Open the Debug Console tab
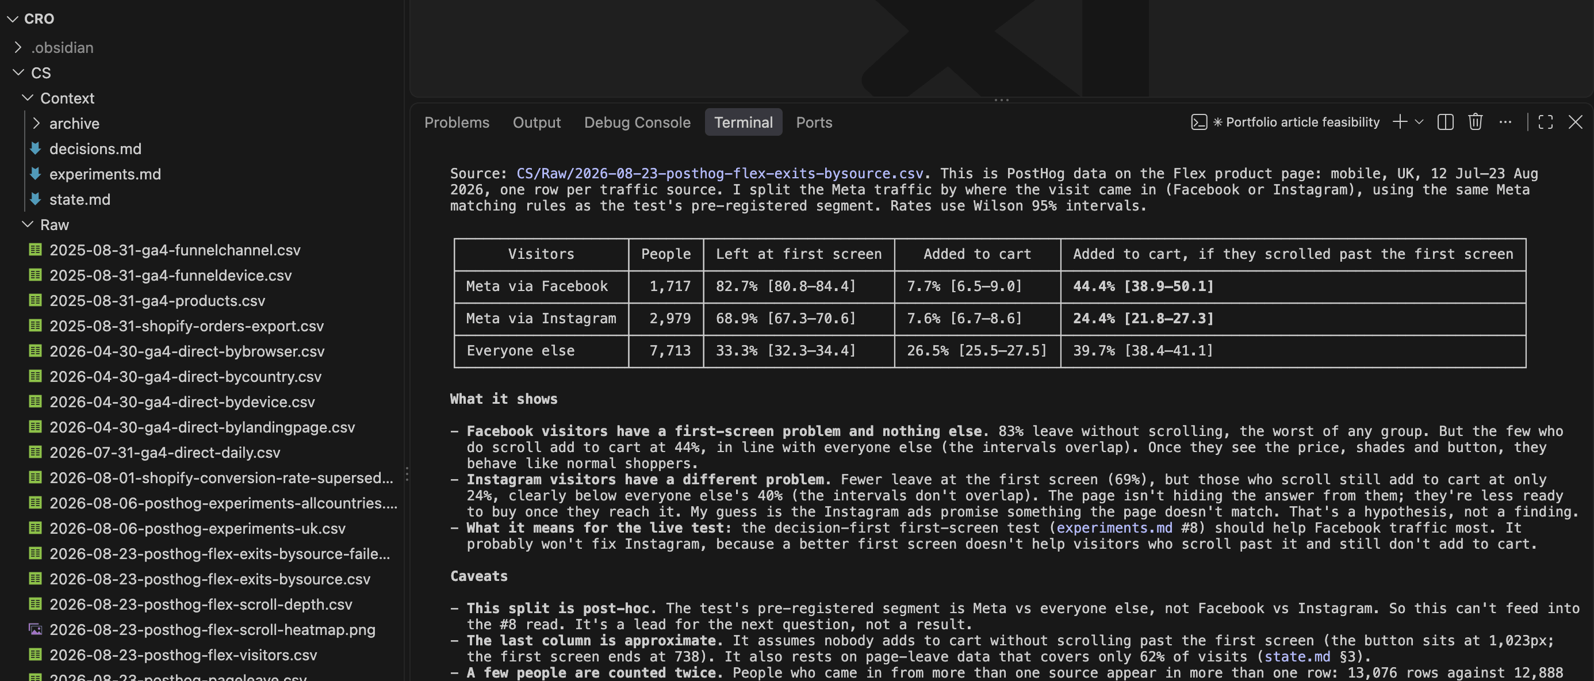This screenshot has width=1594, height=681. pos(637,123)
